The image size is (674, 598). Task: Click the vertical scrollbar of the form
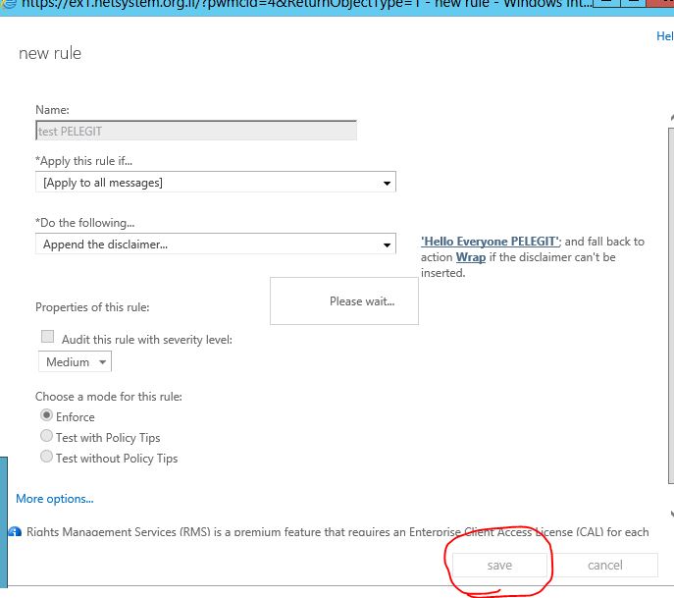[671, 305]
